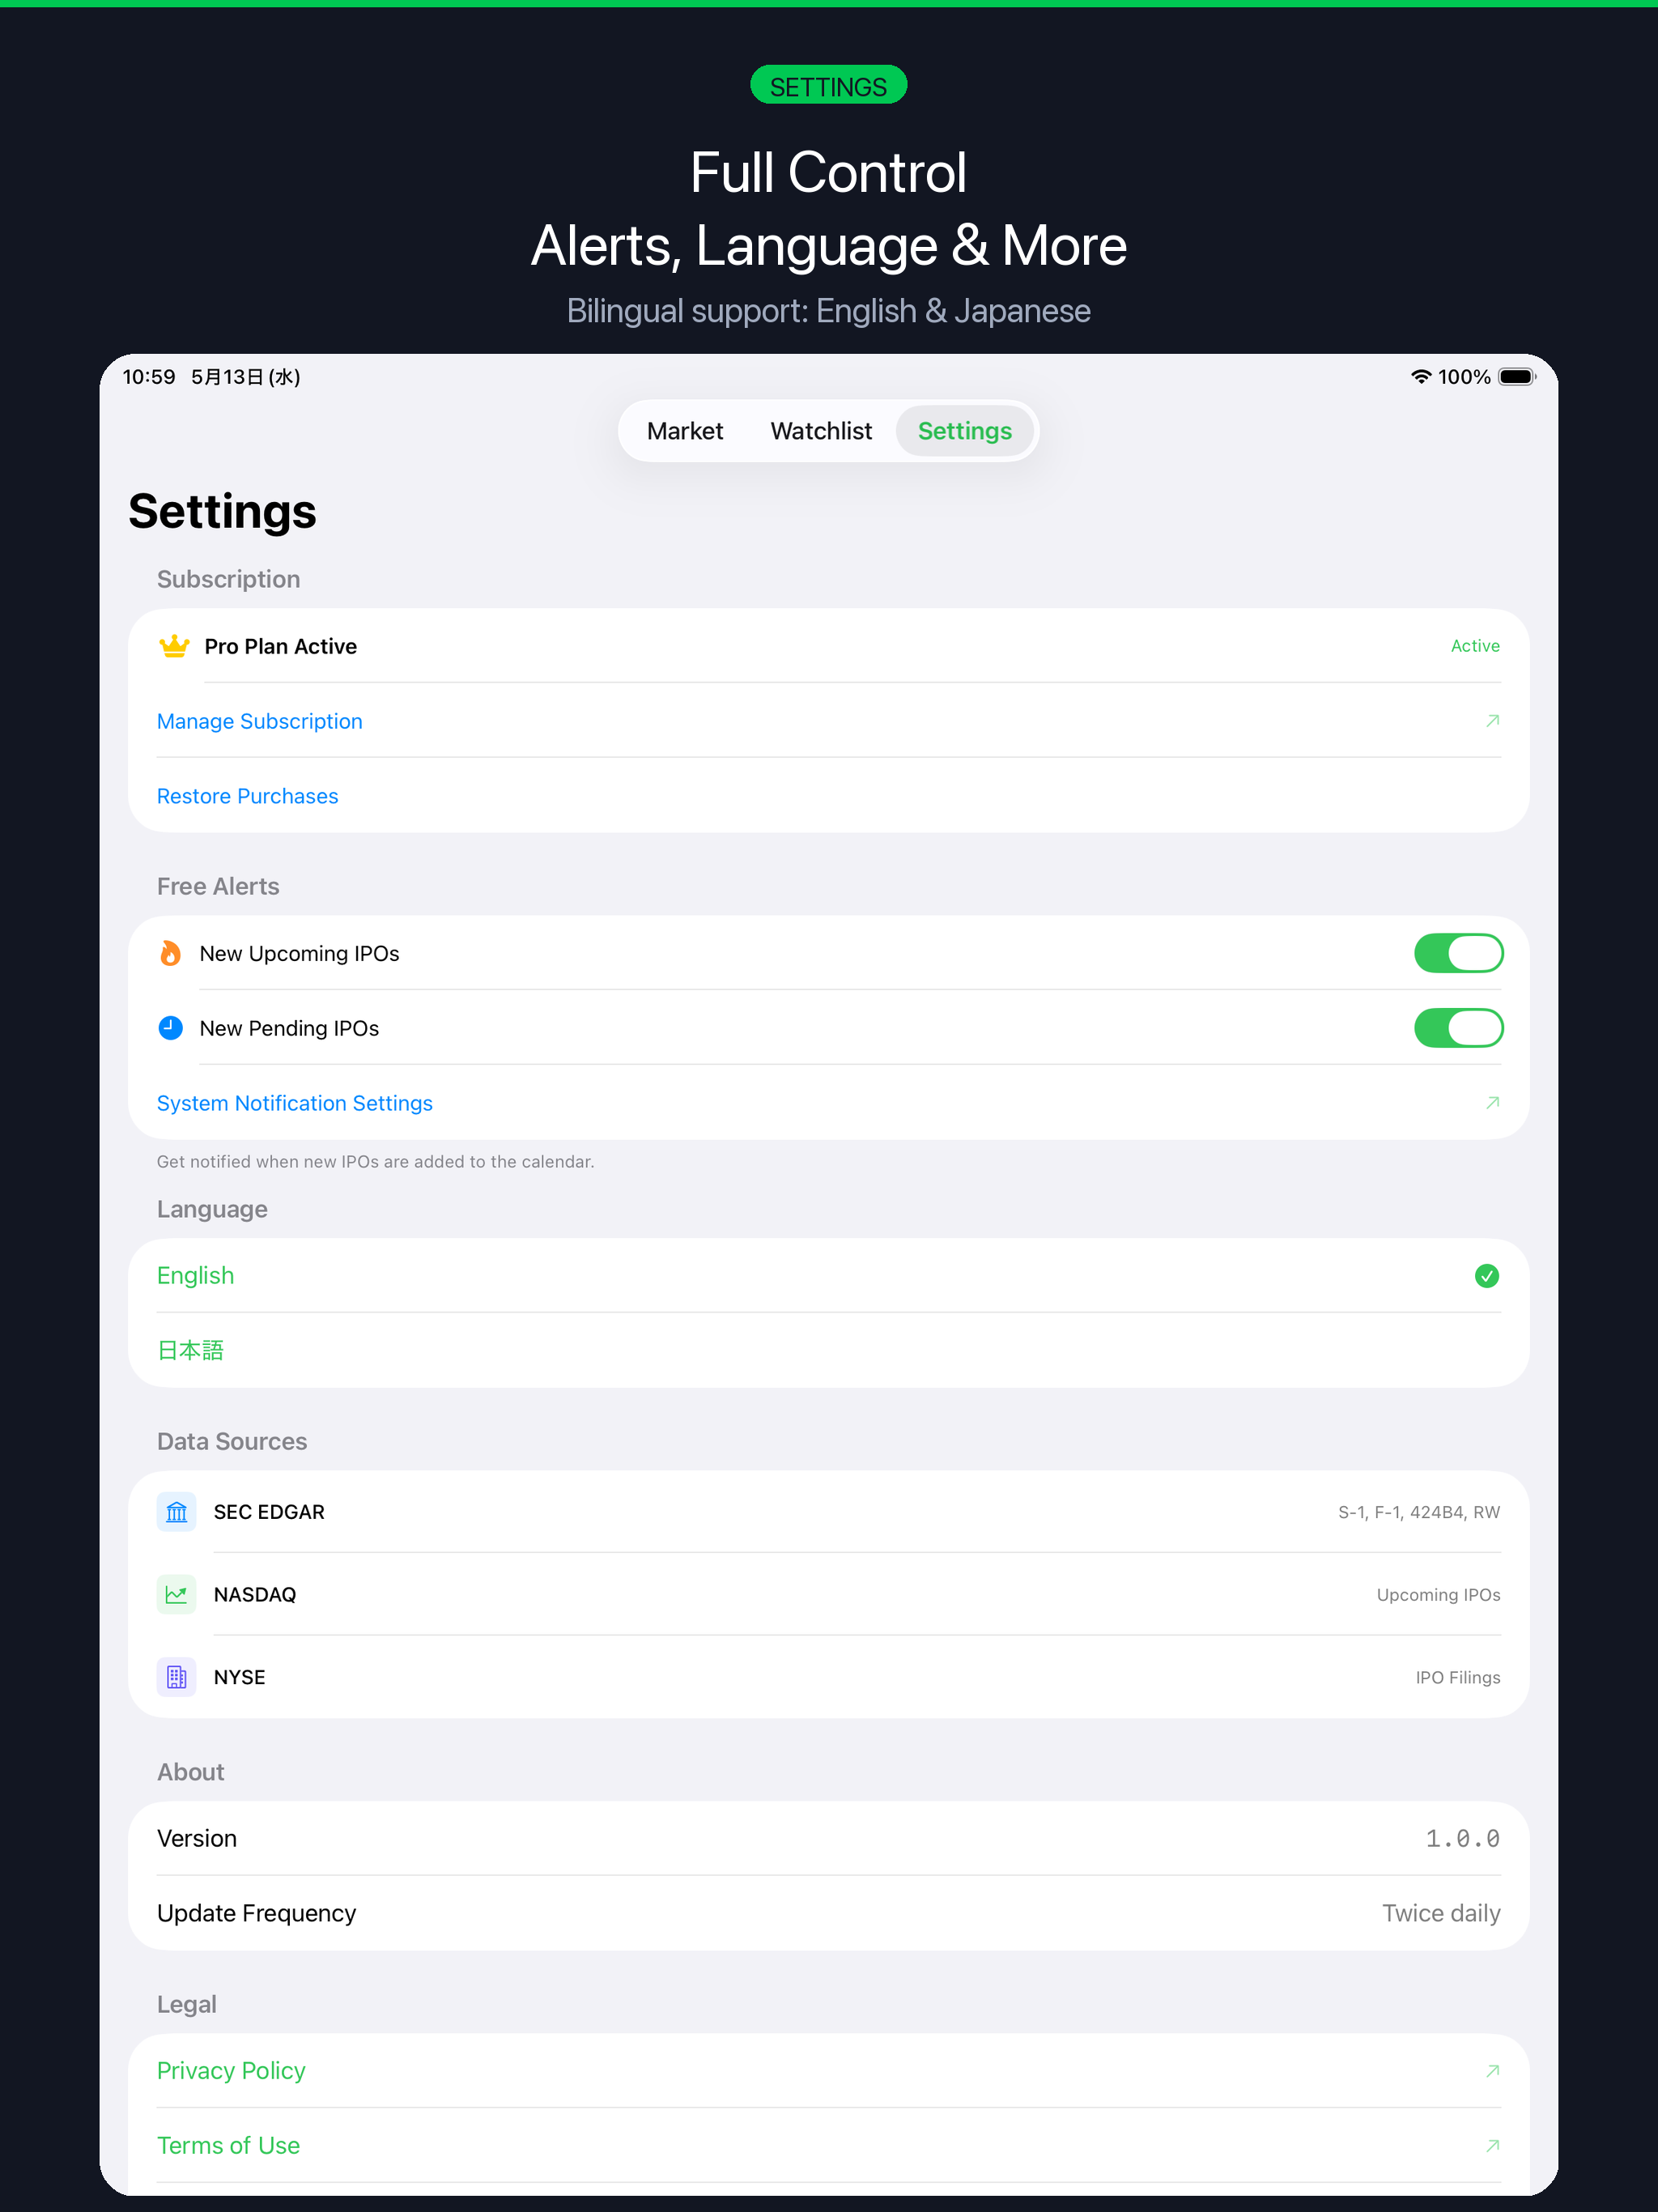Click the flame icon beside New Upcoming IPOs

[x=171, y=953]
